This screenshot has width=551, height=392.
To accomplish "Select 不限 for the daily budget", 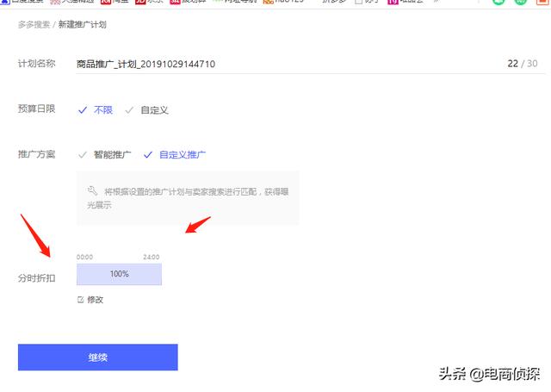I will (x=96, y=110).
